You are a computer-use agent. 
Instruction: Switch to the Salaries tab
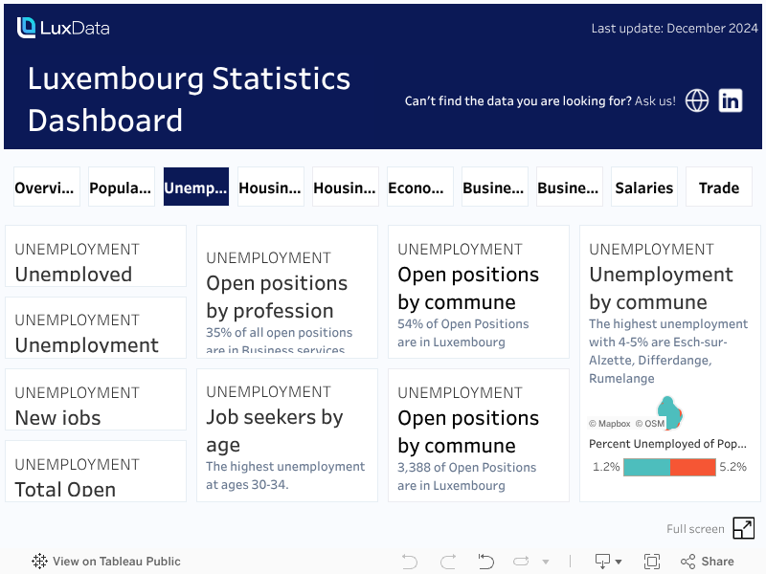click(643, 188)
